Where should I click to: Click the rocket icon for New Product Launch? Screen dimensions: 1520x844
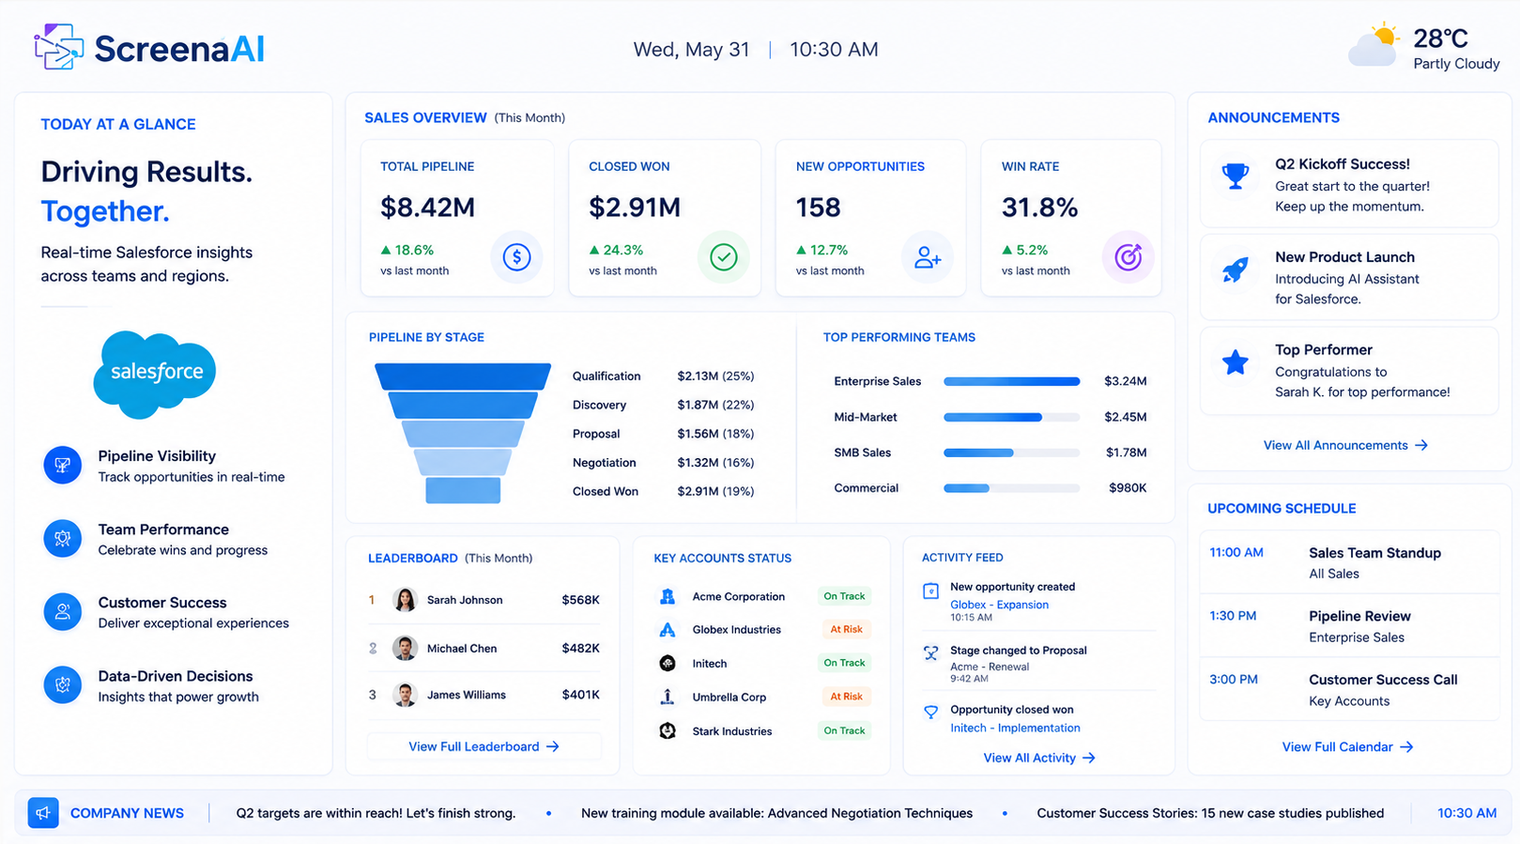(x=1236, y=270)
